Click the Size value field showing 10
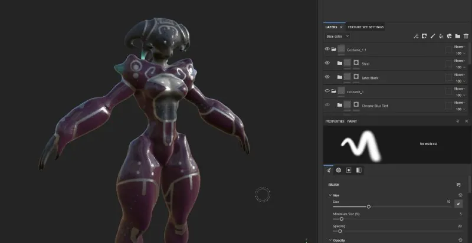Viewport: 472px width, 243px height. 448,202
